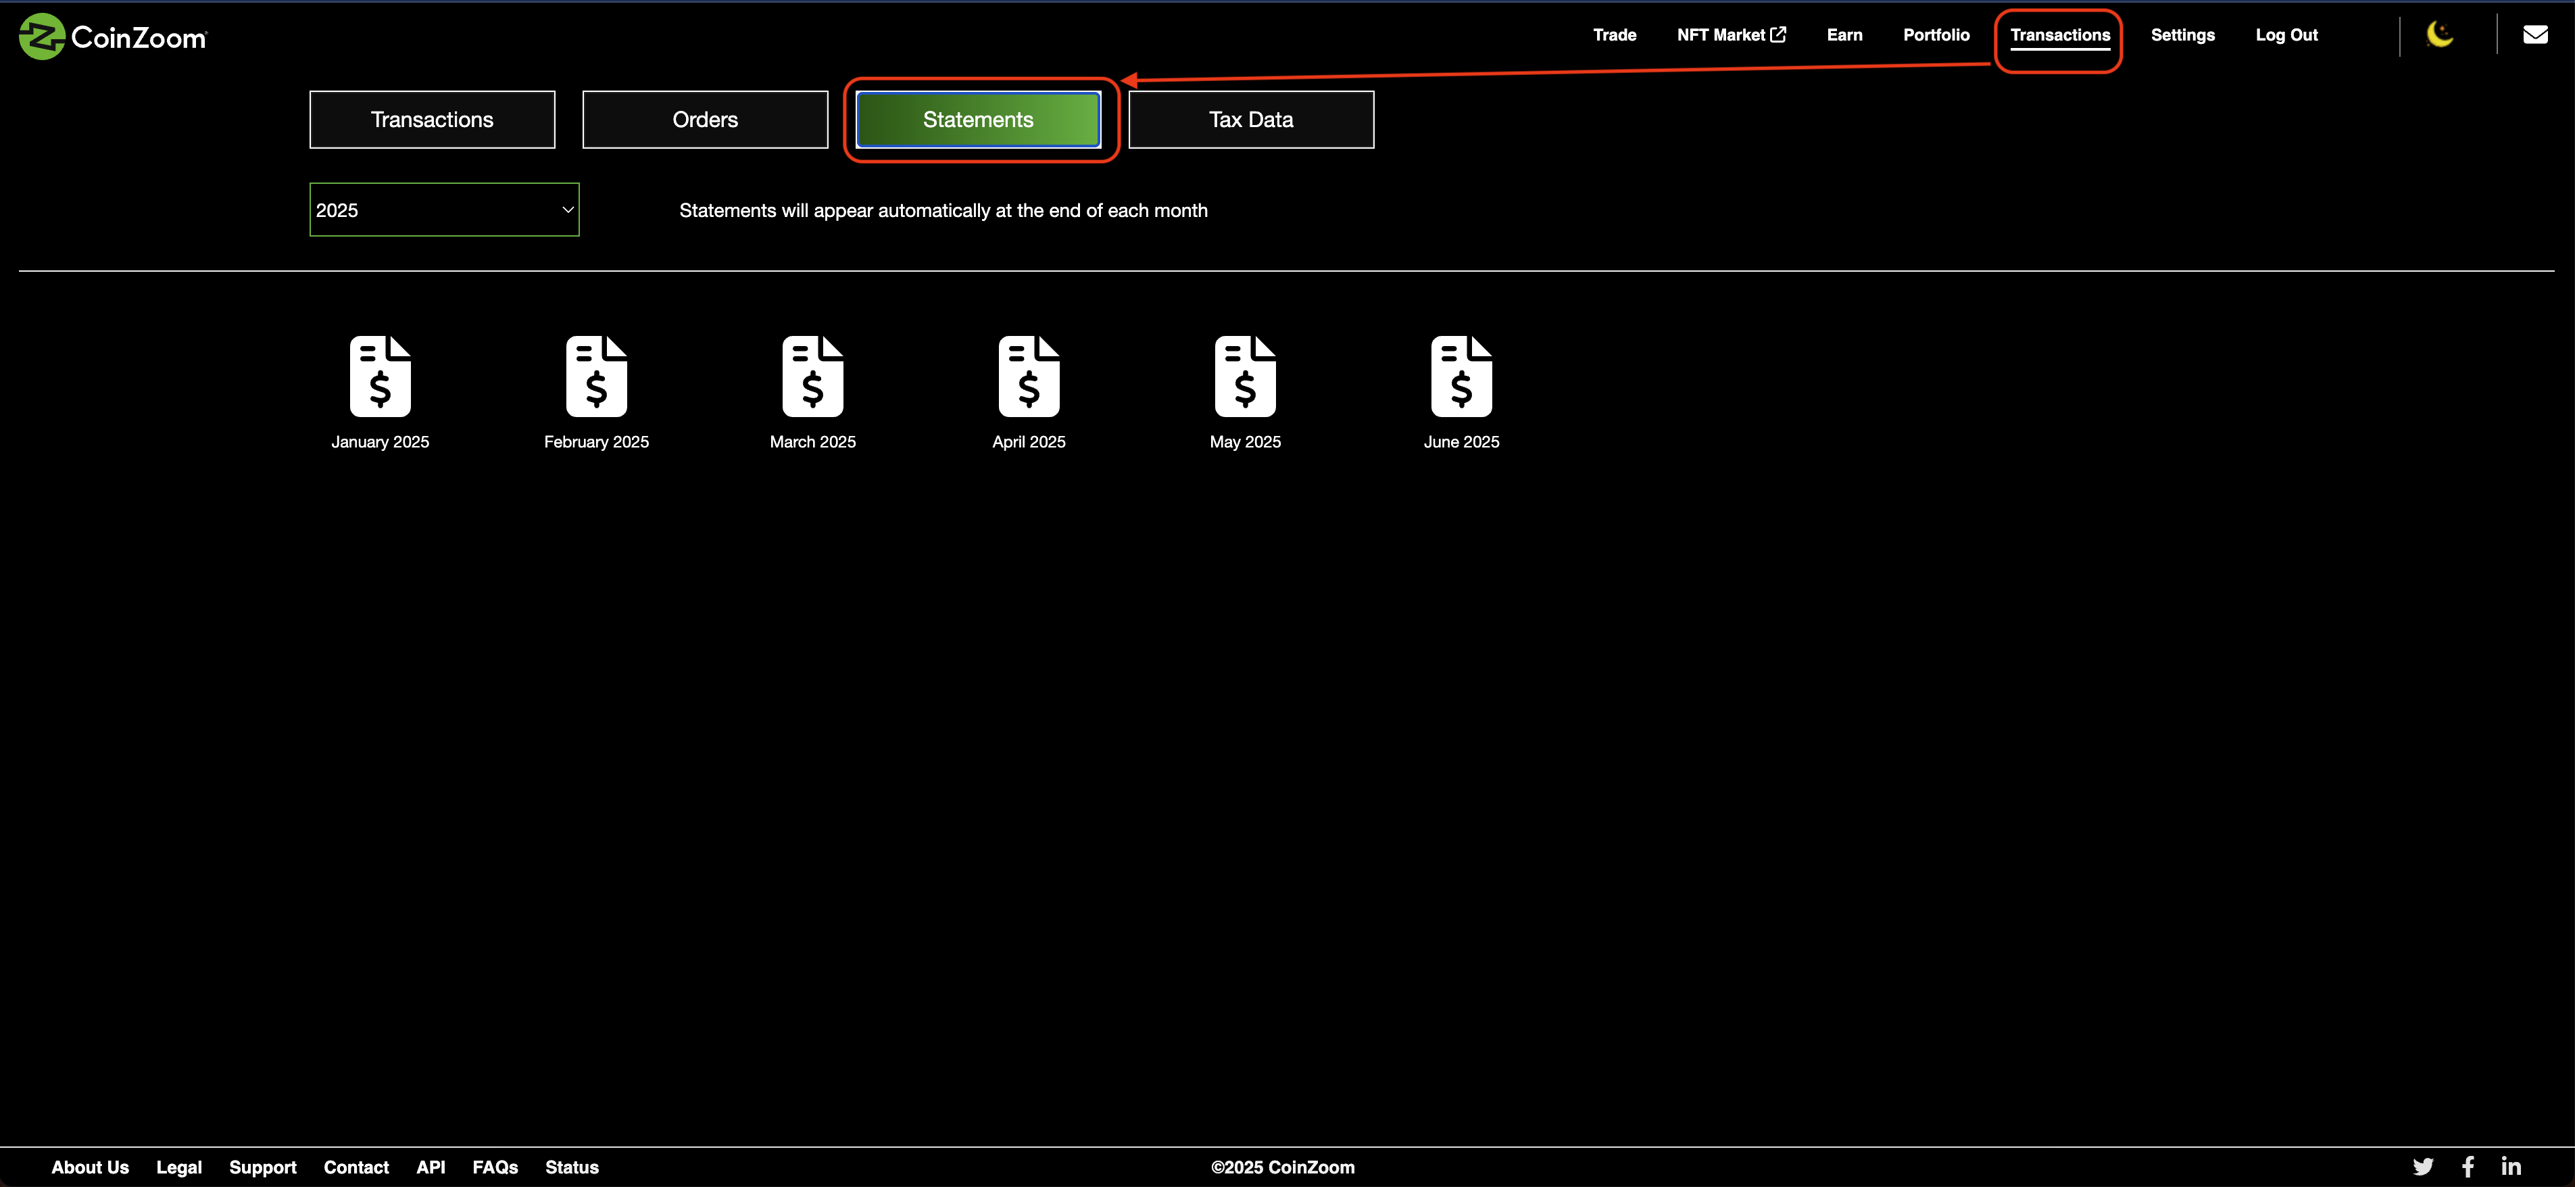Open CoinZoom's LinkedIn page icon
2575x1187 pixels.
(2511, 1166)
